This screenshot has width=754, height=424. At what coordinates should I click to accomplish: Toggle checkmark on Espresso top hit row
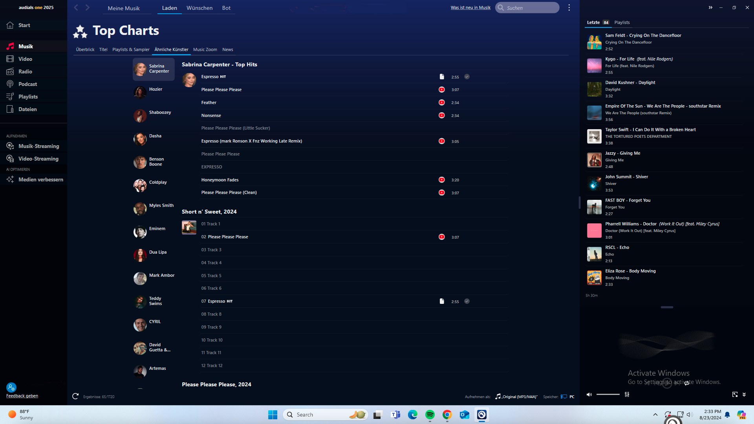[467, 77]
